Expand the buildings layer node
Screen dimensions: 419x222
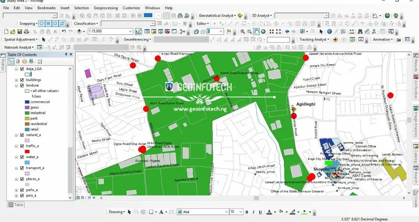pyautogui.click(x=16, y=80)
